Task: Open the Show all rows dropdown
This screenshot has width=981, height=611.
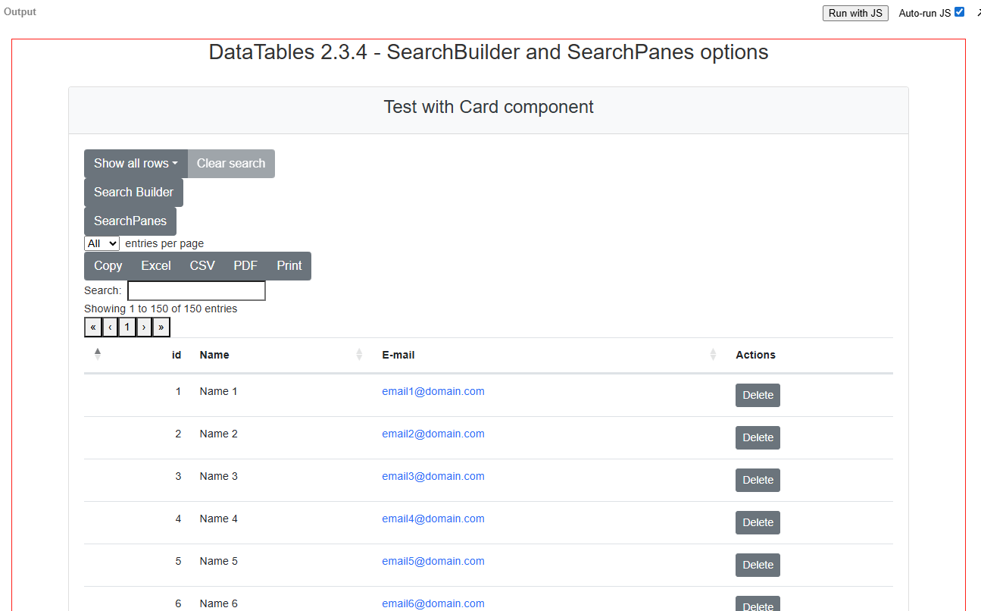Action: click(x=136, y=164)
